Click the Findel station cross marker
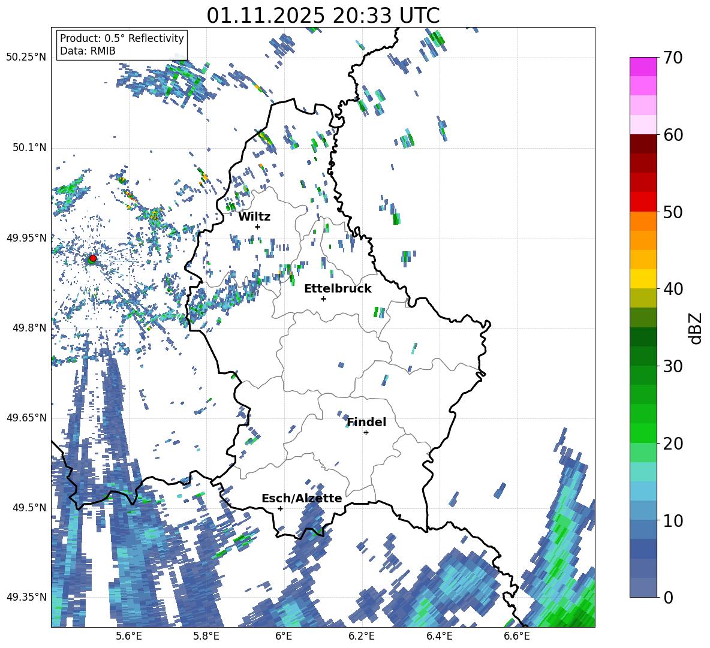 366,433
